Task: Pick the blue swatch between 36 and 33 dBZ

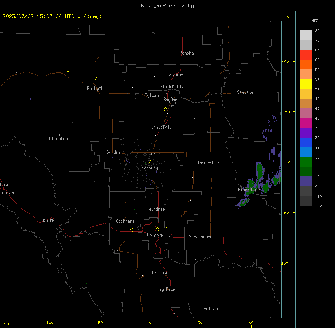Action: [x=305, y=142]
